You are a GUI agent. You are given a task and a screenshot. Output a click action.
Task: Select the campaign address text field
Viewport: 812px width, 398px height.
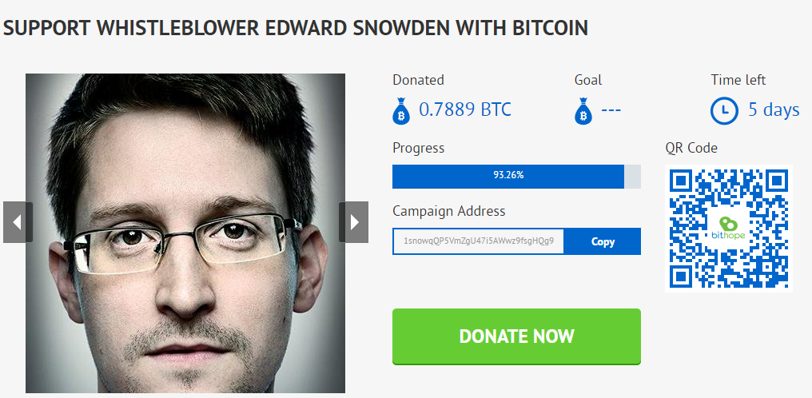point(478,241)
